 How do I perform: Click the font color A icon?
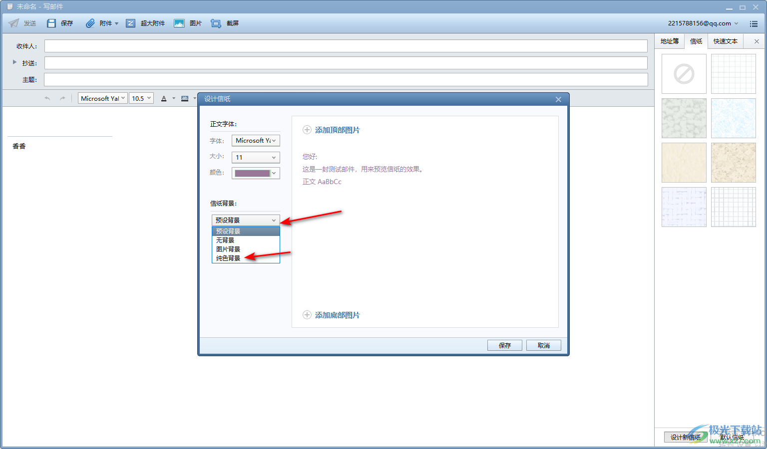[164, 98]
